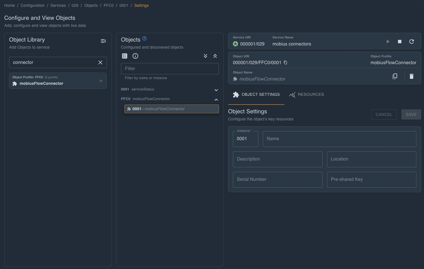Go to Services in the breadcrumb

click(x=58, y=5)
